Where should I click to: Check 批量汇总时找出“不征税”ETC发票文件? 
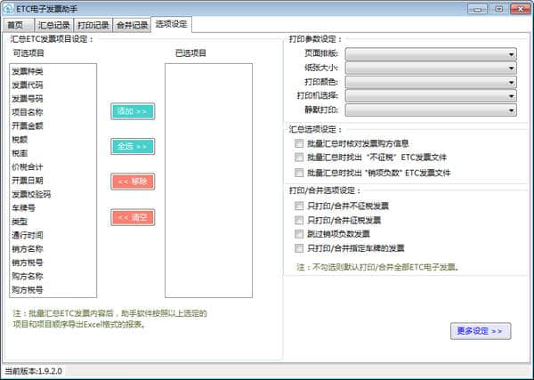click(299, 158)
